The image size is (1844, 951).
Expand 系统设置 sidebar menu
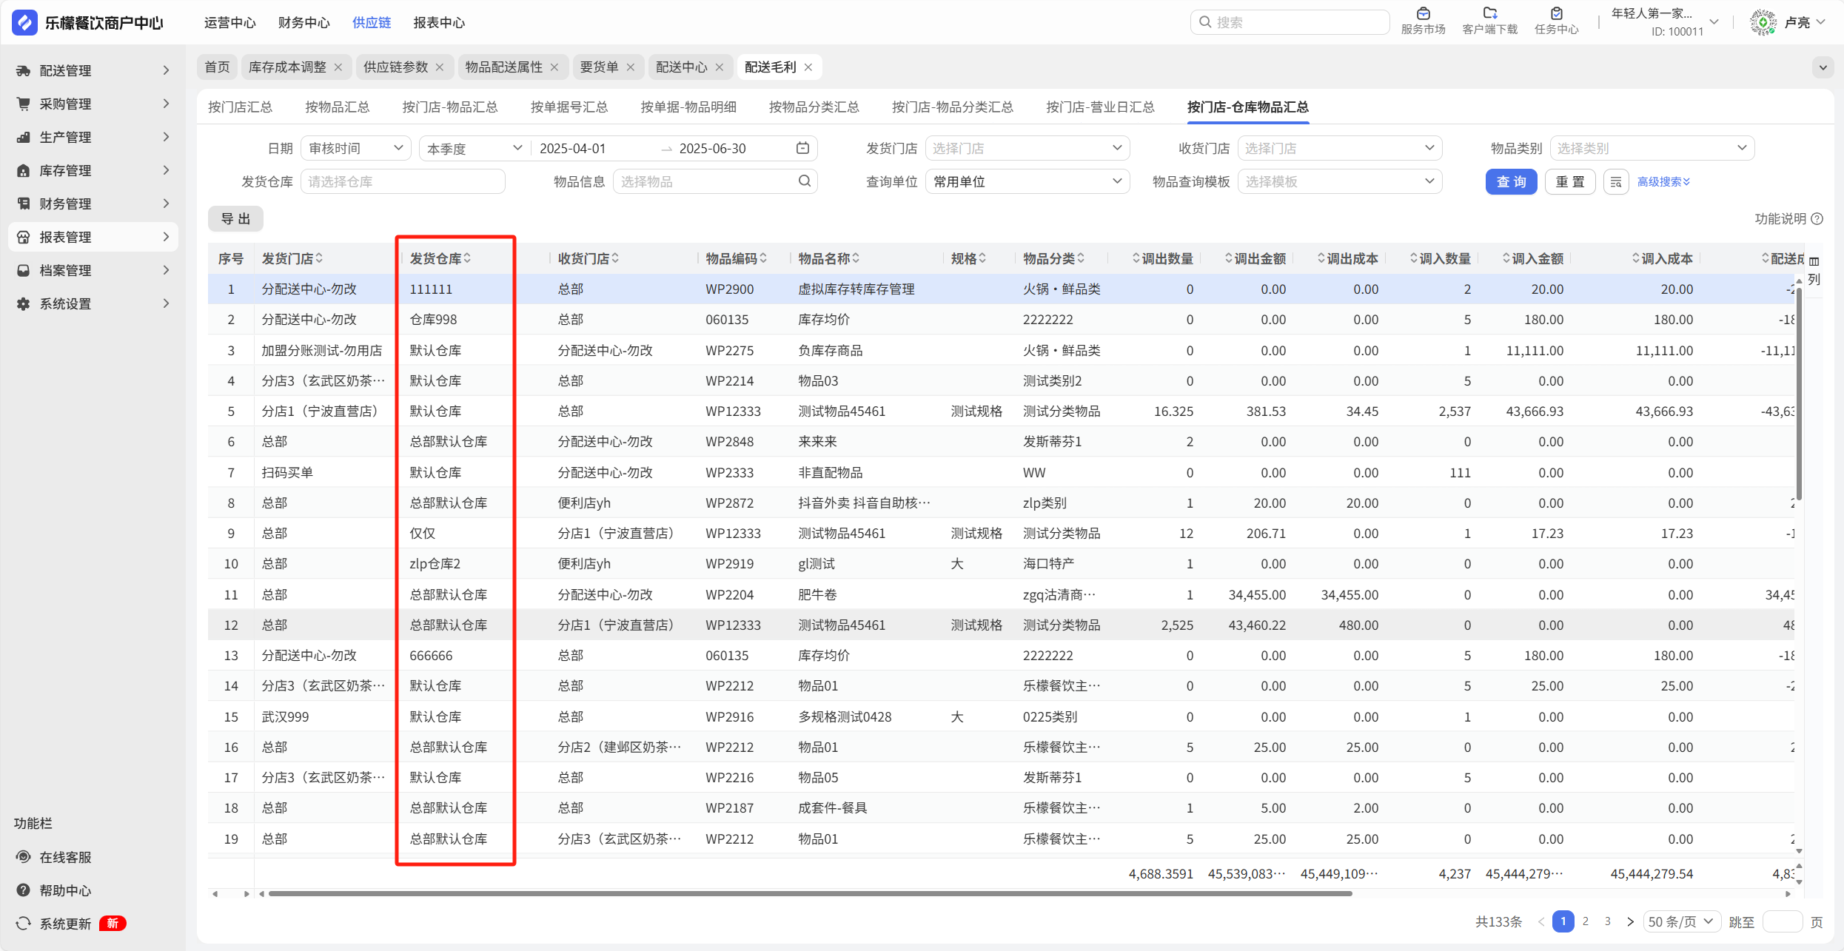click(x=93, y=303)
